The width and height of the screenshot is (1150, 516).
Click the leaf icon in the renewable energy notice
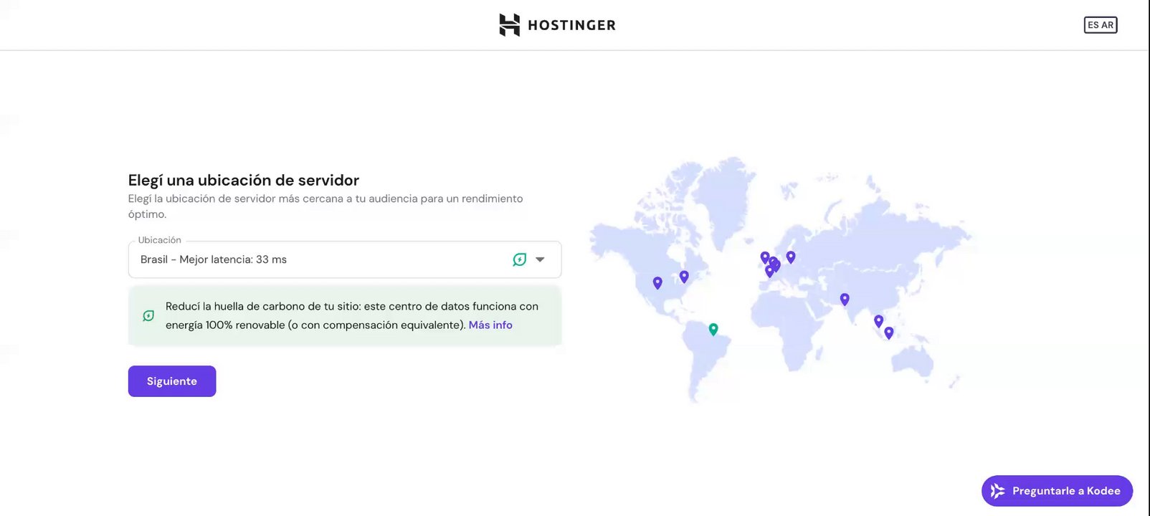pyautogui.click(x=148, y=315)
